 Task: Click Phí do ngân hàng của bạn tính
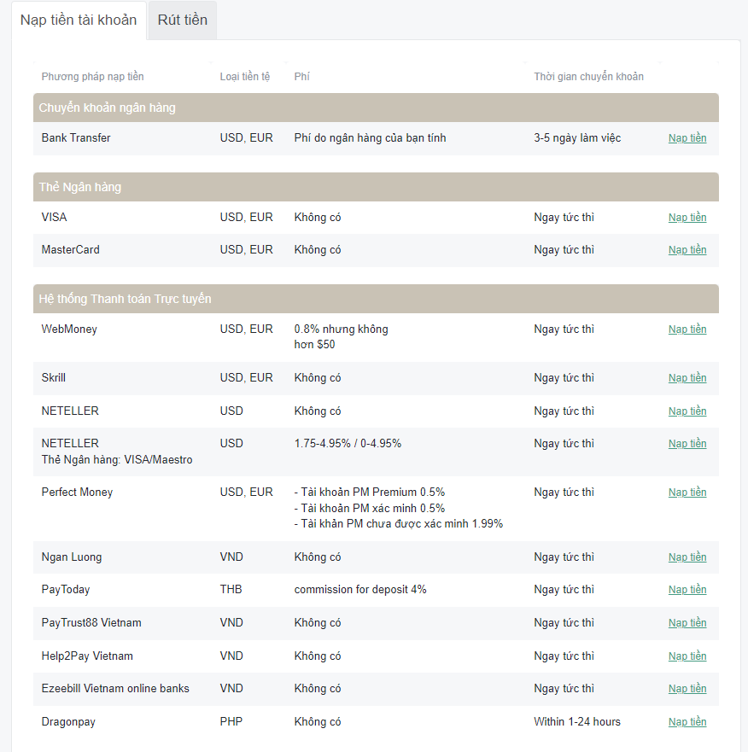pos(370,138)
